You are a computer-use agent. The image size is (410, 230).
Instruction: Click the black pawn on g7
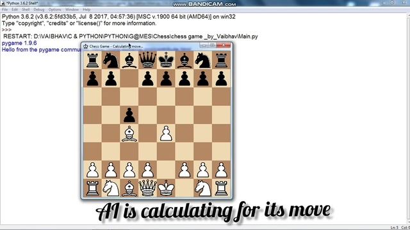[x=203, y=79]
